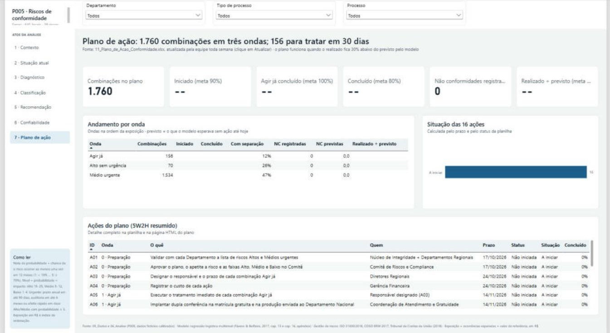Select the A05 action row ID
The height and width of the screenshot is (333, 610).
[93, 295]
